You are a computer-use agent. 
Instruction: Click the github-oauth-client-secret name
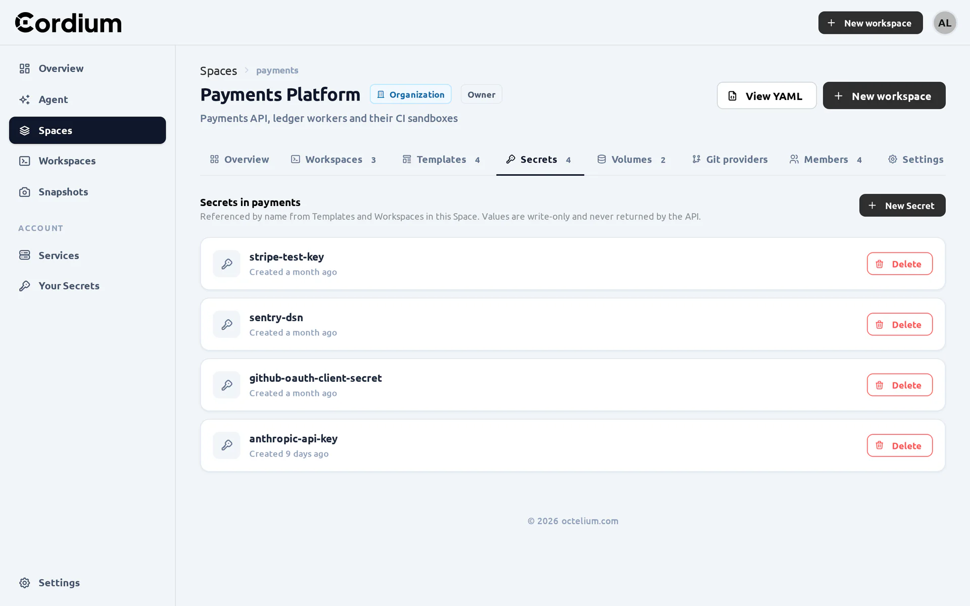tap(315, 378)
